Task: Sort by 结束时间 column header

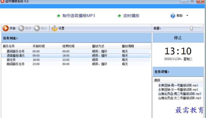Action: 76,46
